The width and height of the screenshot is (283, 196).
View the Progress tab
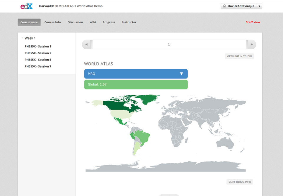tap(109, 22)
